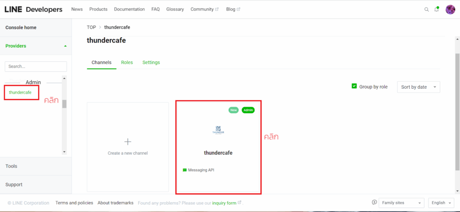Click the Messaging API green icon
The width and height of the screenshot is (460, 212).
coord(185,170)
